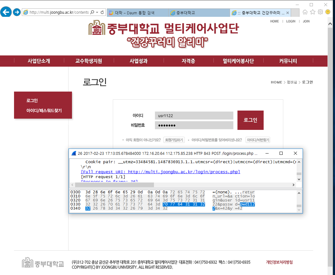This screenshot has width=335, height=275.
Task: Switch to the 중부대학교 tab
Action: click(x=199, y=12)
